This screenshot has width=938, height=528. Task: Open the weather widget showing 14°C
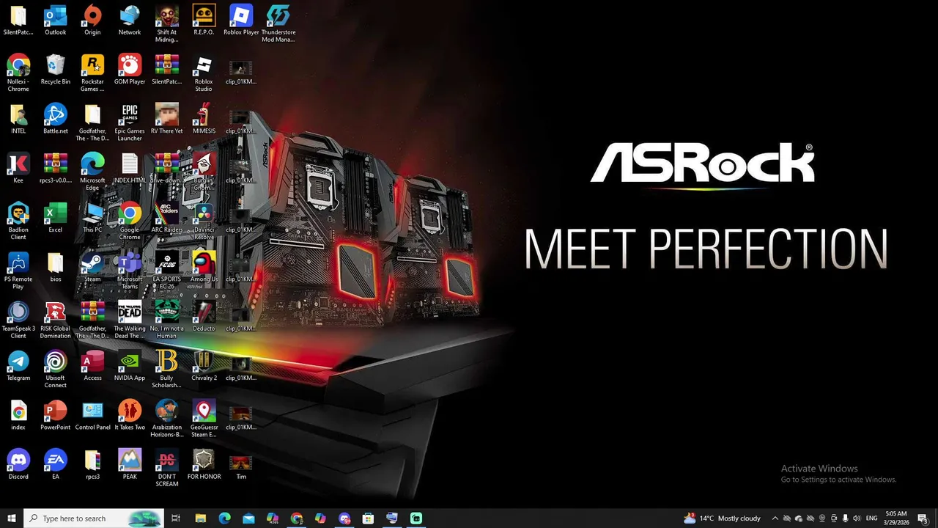click(x=721, y=518)
